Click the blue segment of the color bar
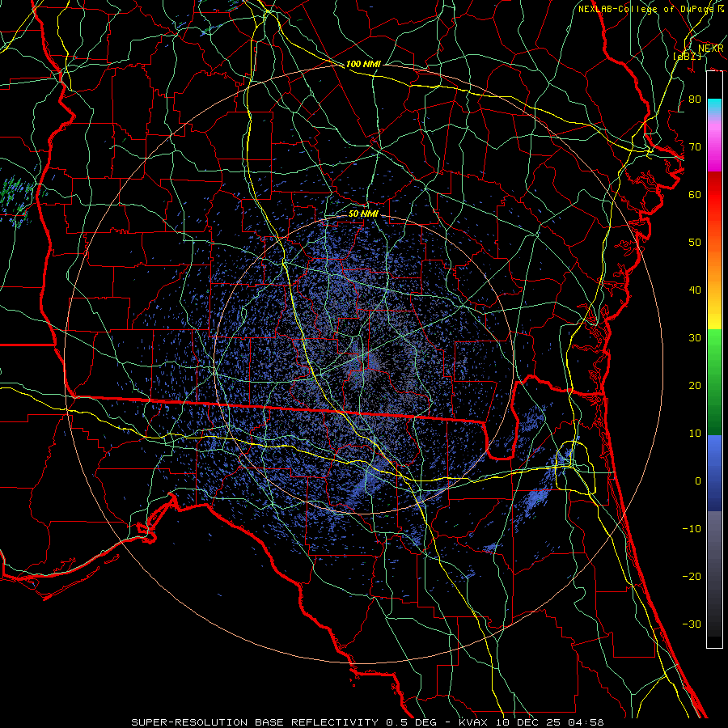Image resolution: width=728 pixels, height=728 pixels. (714, 472)
